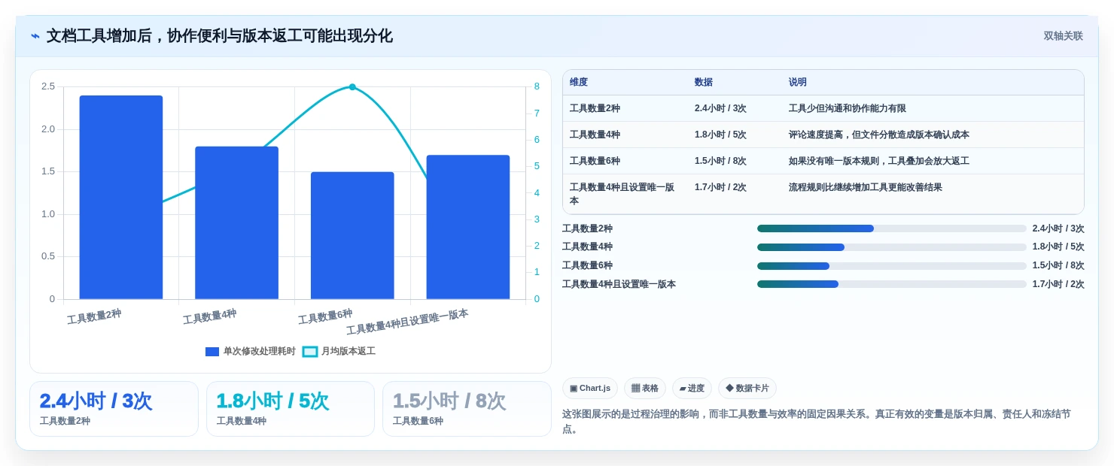
Task: Click the text 评论速度提高，但文件分散造成版本确认成本
Action: pos(879,135)
